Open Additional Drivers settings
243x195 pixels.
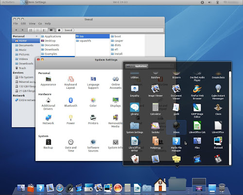point(48,104)
